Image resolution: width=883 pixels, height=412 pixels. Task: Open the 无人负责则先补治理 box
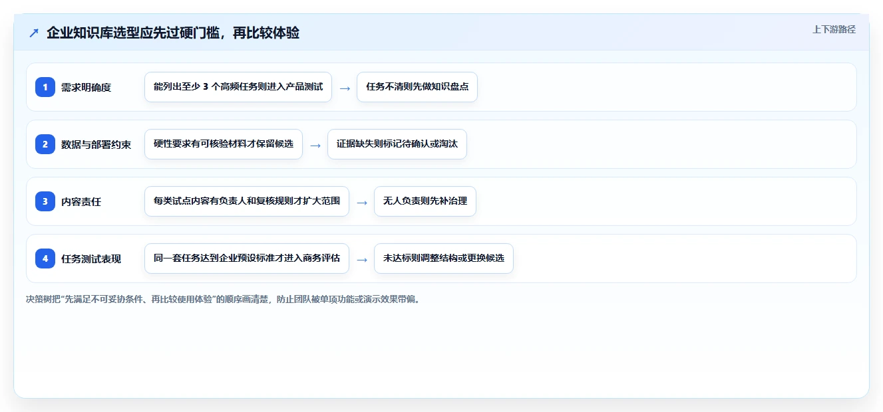425,201
